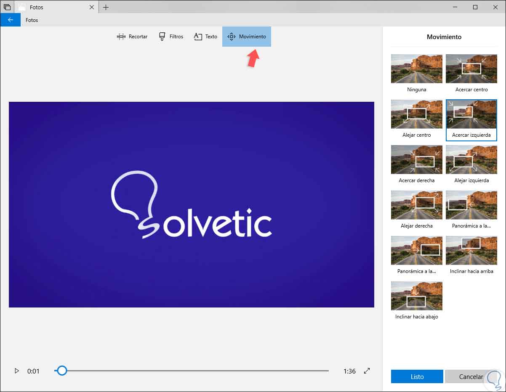
Task: Click the Movimiento motion tool
Action: 247,37
